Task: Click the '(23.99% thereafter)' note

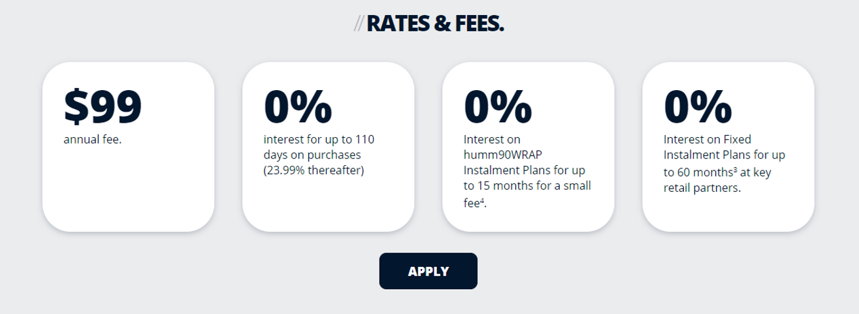Action: pos(314,171)
